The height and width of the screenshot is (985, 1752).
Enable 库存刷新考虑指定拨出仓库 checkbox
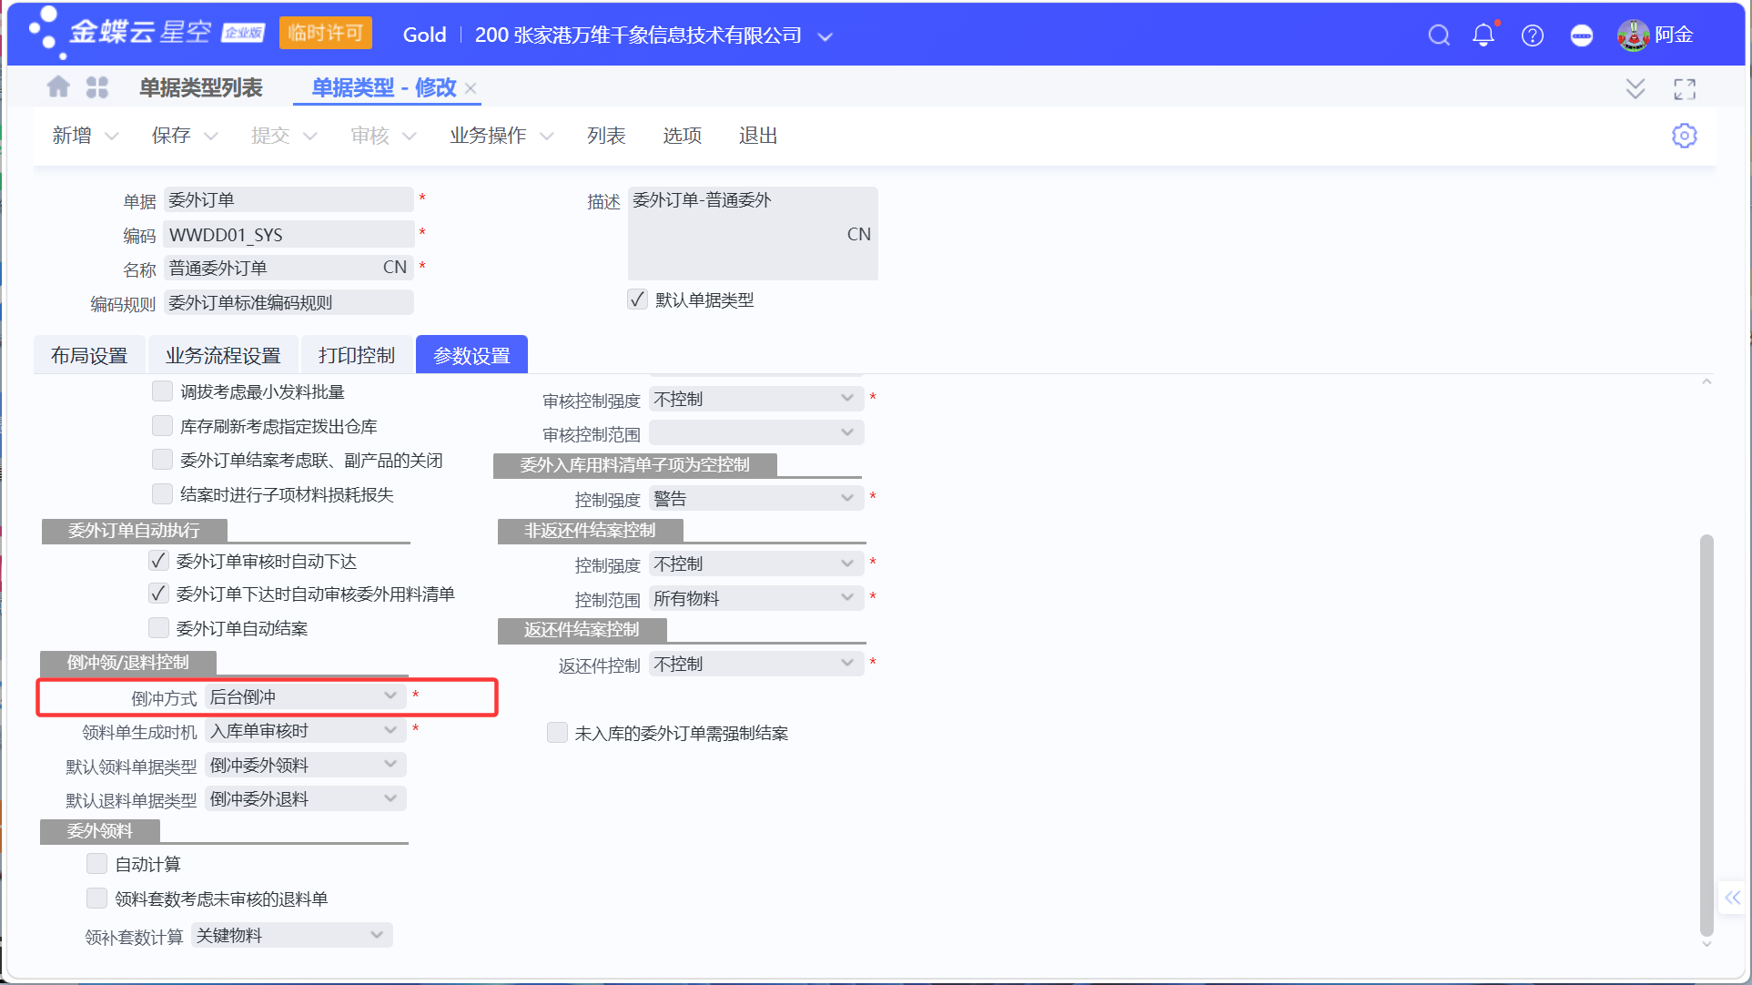[x=162, y=426]
